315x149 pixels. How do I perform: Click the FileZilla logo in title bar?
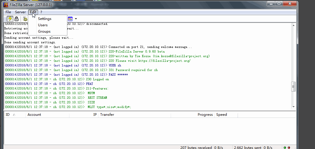click(6, 5)
